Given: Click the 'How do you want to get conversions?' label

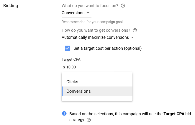Looking at the screenshot, I should (x=96, y=30).
